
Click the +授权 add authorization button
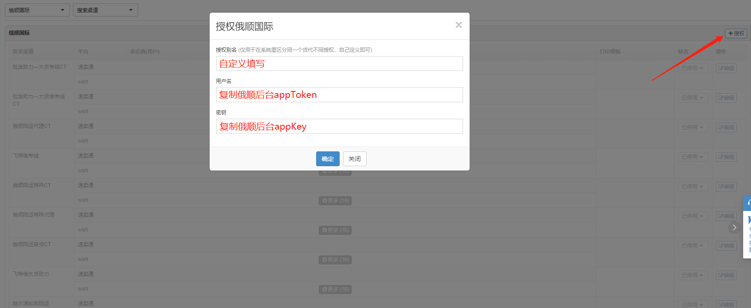(x=736, y=33)
